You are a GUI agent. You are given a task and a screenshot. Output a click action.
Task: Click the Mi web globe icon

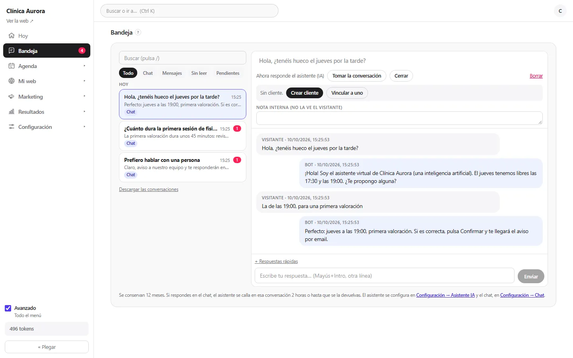coord(12,81)
